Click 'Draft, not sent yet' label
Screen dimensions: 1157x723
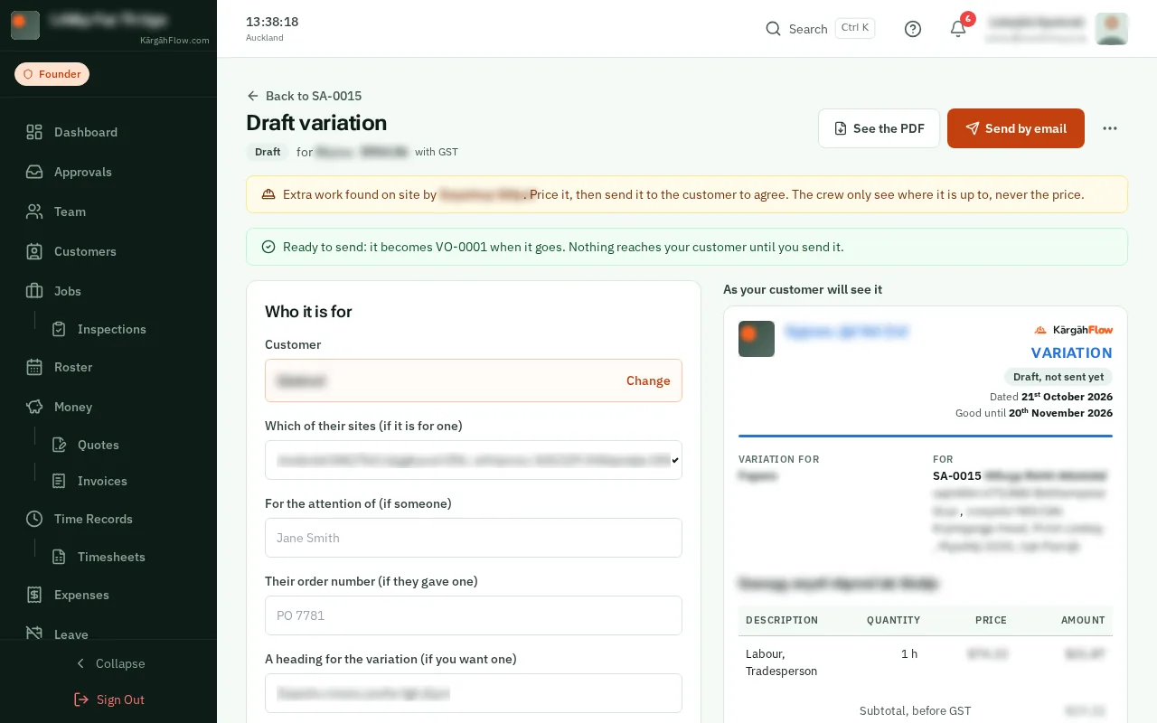[x=1058, y=377]
